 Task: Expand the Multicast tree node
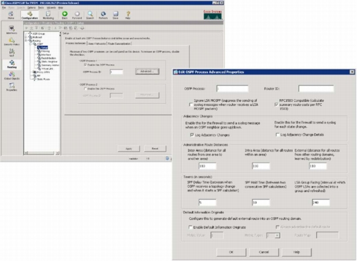click(26, 37)
